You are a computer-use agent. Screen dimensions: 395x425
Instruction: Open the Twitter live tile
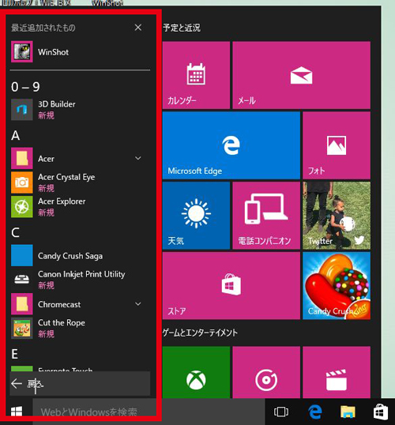point(337,216)
